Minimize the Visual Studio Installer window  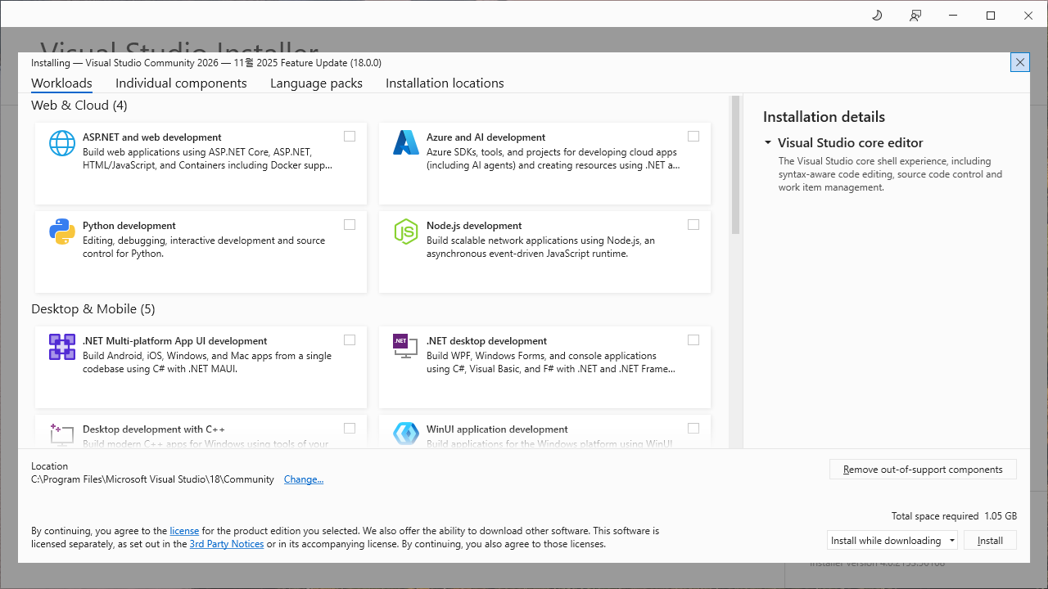(953, 16)
